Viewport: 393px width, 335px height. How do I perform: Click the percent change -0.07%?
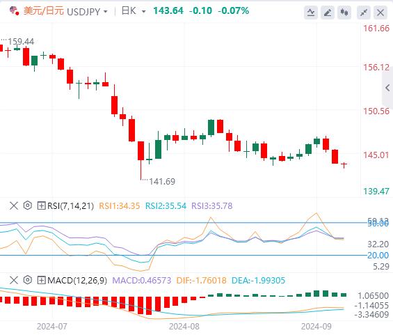[x=234, y=10]
